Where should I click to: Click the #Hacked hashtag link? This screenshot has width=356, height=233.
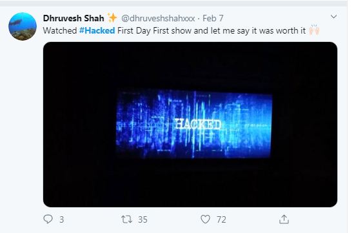[x=97, y=30]
